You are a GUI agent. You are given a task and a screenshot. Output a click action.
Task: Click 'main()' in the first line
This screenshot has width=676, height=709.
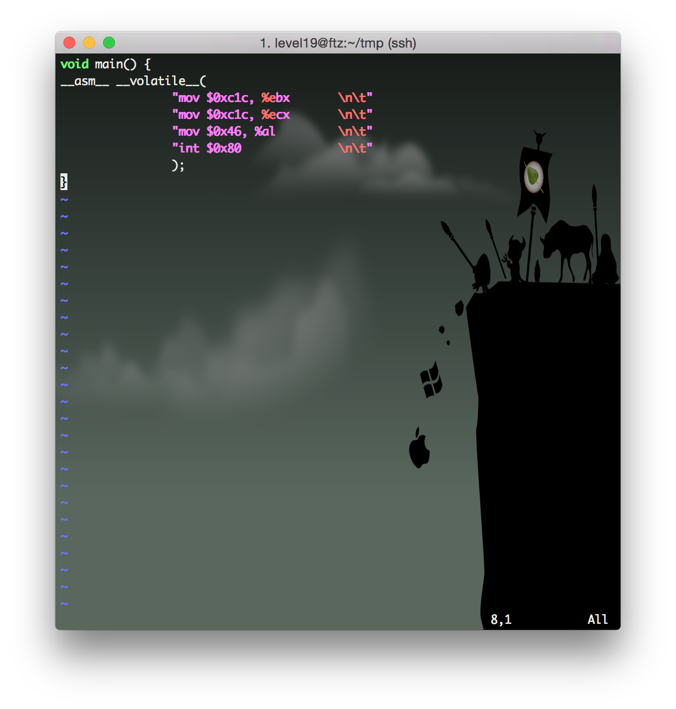pos(115,64)
